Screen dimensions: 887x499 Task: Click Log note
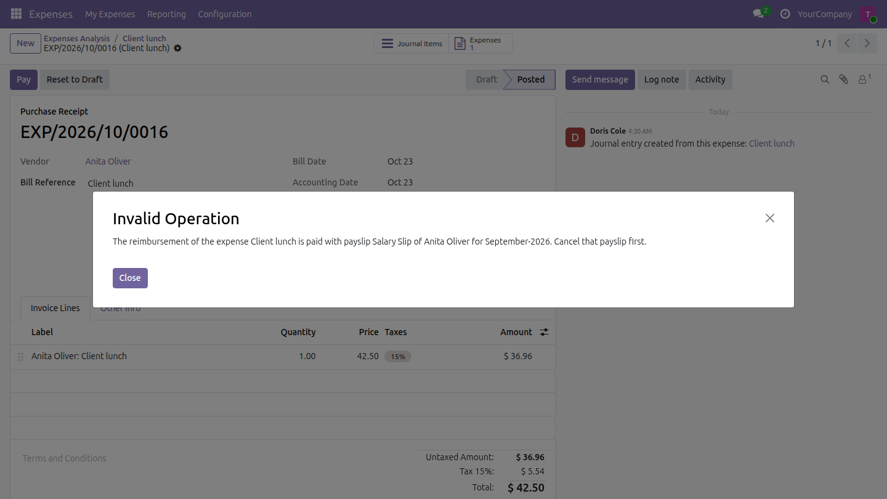click(x=662, y=79)
